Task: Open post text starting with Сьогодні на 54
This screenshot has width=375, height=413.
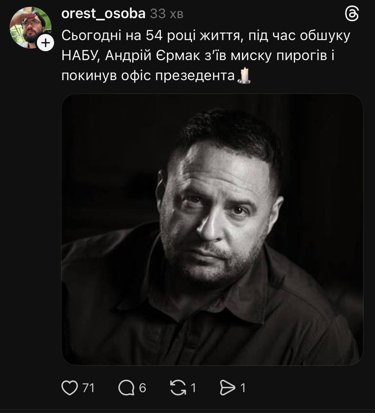Action: [206, 56]
